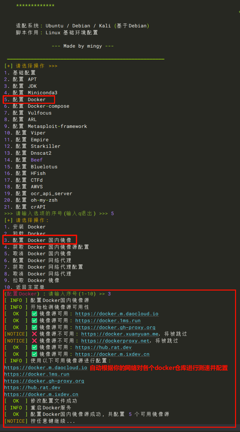Click green checkmark beside hub.rat.dev status

click(34, 347)
